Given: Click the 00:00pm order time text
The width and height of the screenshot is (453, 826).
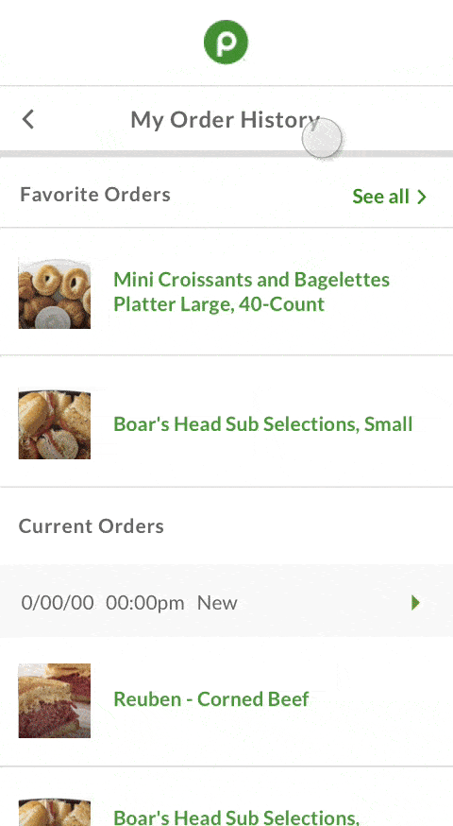Looking at the screenshot, I should (x=145, y=603).
